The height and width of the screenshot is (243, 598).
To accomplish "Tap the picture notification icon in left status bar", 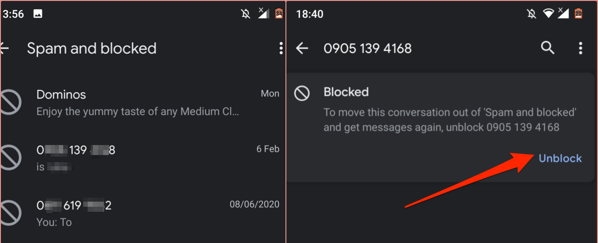I will click(x=38, y=14).
